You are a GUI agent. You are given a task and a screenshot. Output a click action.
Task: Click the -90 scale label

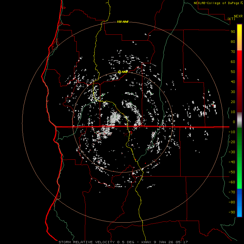232,212
